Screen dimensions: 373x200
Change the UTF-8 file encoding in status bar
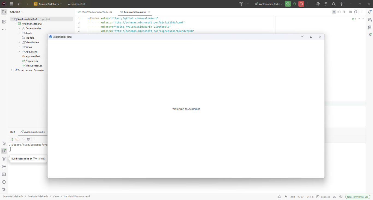coord(310,197)
